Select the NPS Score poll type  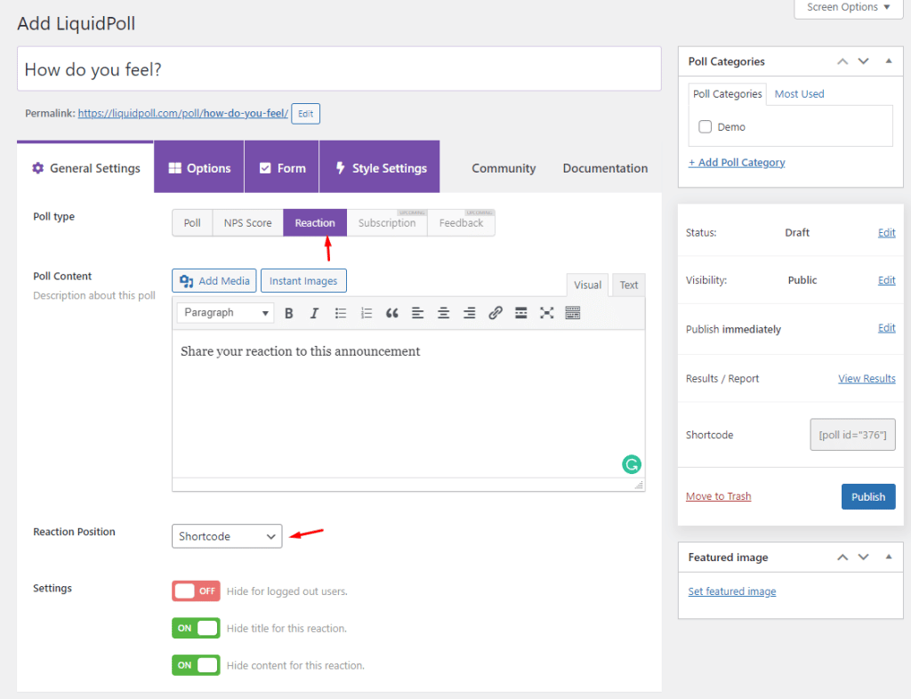coord(248,223)
